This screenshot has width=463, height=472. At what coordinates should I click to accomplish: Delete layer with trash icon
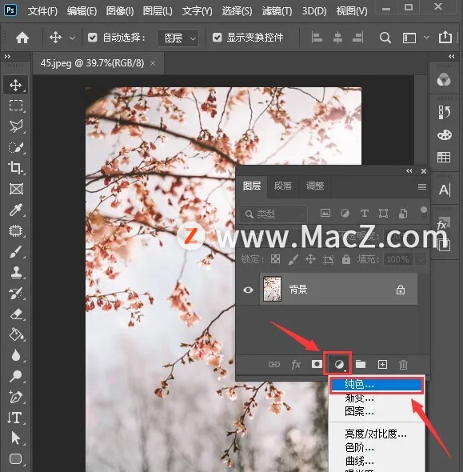point(403,365)
